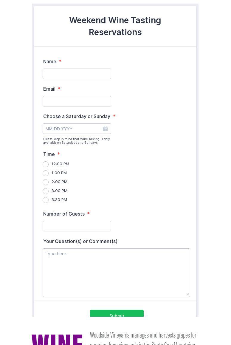The image size is (231, 345).
Task: Choose the 3:30 PM time slot
Action: [46, 200]
